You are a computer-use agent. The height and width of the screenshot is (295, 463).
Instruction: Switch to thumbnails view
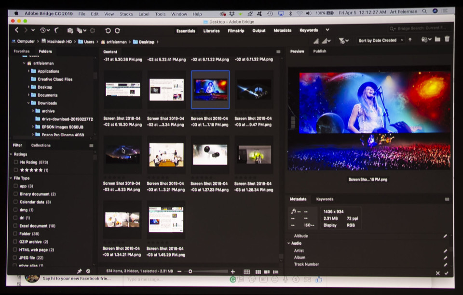tap(258, 272)
